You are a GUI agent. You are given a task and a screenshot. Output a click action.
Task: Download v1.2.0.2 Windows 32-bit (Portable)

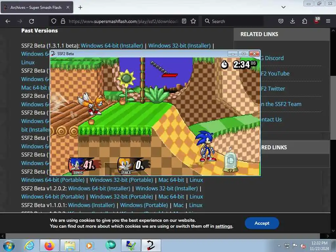pyautogui.click(x=121, y=197)
